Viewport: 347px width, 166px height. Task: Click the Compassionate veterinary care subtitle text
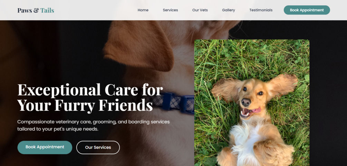pyautogui.click(x=94, y=125)
